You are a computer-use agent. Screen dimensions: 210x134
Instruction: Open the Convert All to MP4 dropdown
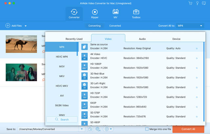(190, 26)
